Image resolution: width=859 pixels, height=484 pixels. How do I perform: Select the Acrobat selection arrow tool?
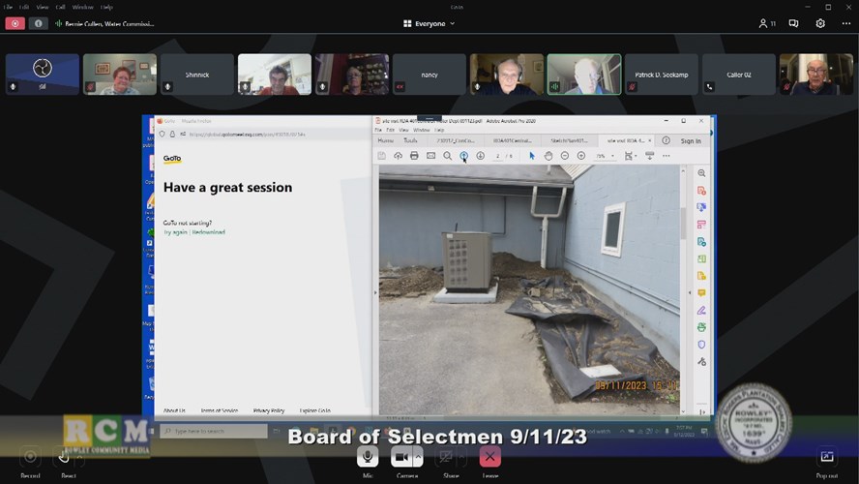532,156
